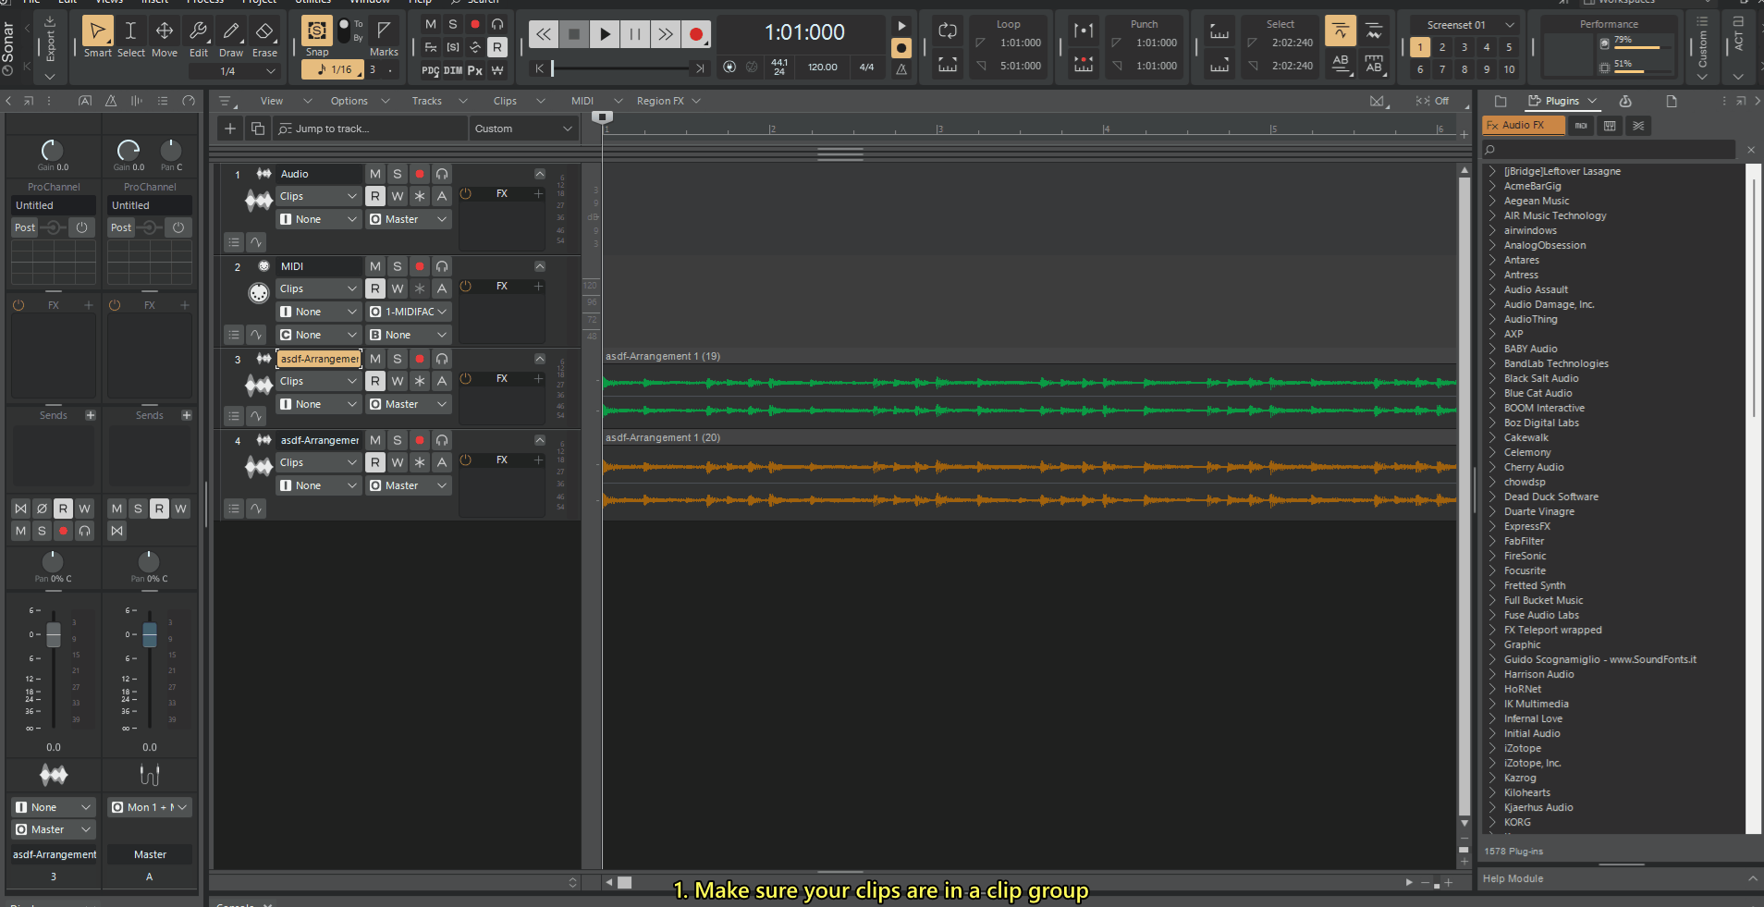
Task: Open the Custom track control dropdown
Action: coord(523,129)
